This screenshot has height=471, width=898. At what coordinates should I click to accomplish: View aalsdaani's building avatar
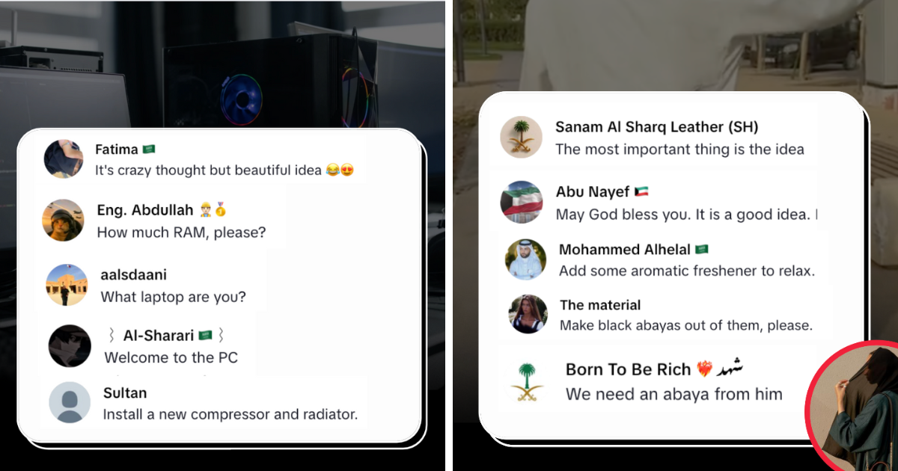pos(67,286)
